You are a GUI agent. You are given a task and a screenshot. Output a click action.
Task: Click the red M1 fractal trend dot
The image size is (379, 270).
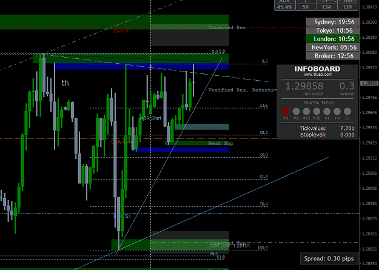click(x=286, y=112)
